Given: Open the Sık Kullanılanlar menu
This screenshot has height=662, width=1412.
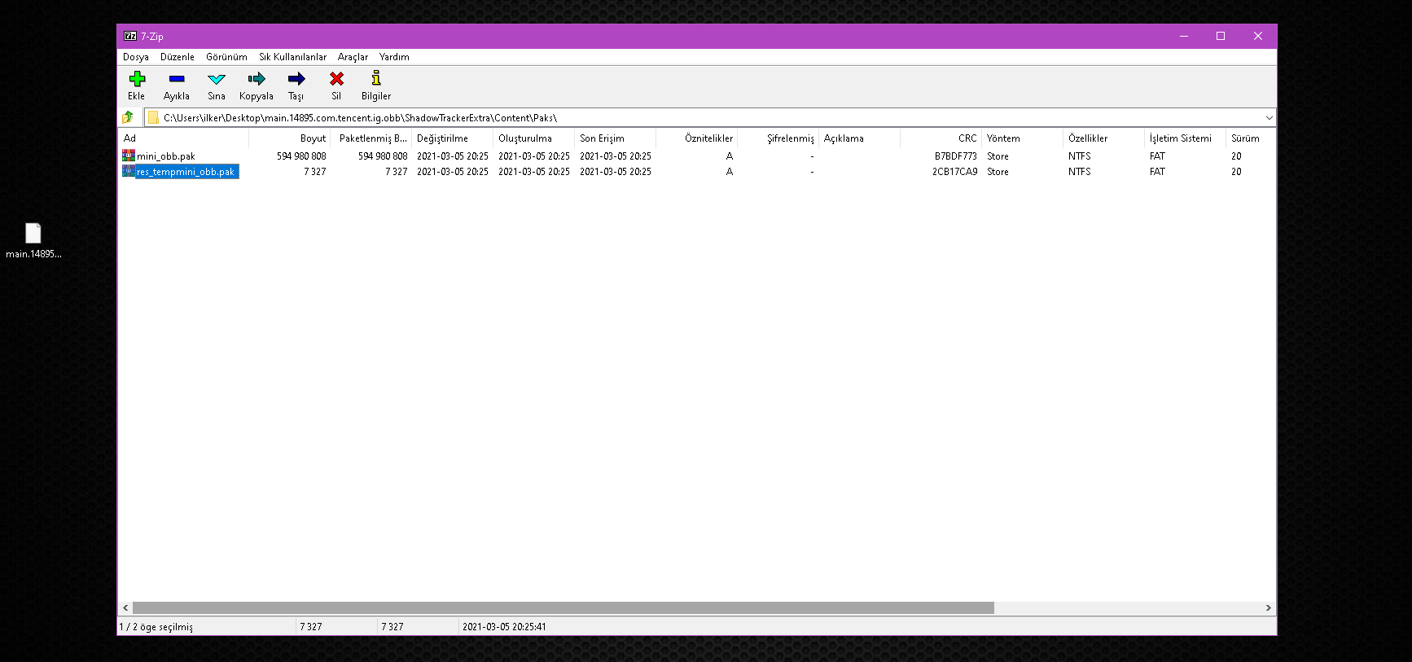Looking at the screenshot, I should pyautogui.click(x=293, y=57).
